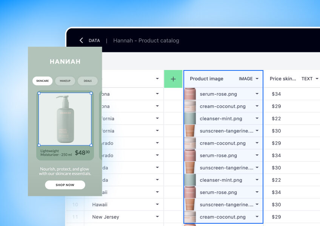This screenshot has height=226, width=320.
Task: Select cleanser-mint.png filename in the "da" row
Action: point(221,180)
